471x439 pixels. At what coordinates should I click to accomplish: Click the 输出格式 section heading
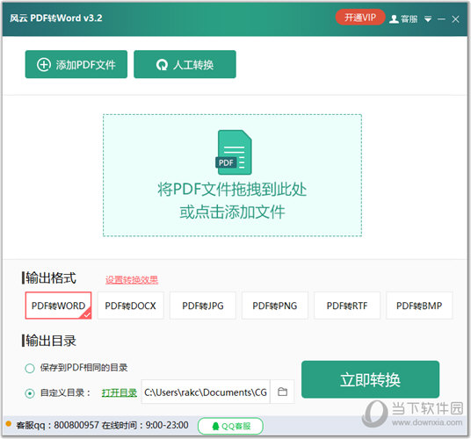pos(49,277)
